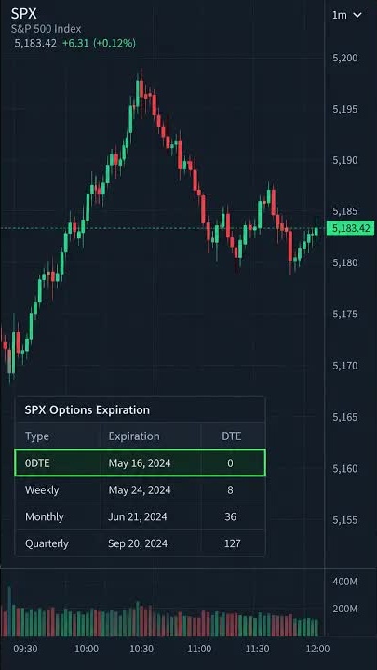Click the 5,165 price axis label
The image size is (377, 670).
point(345,417)
